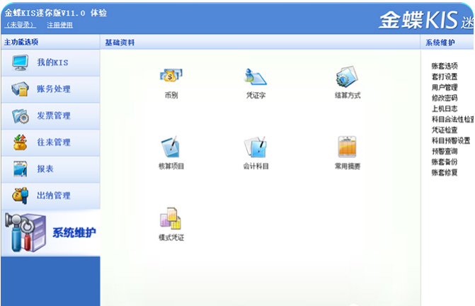Viewport: 475px width, 306px height.
Task: Open 上机日志 login log
Action: click(445, 108)
